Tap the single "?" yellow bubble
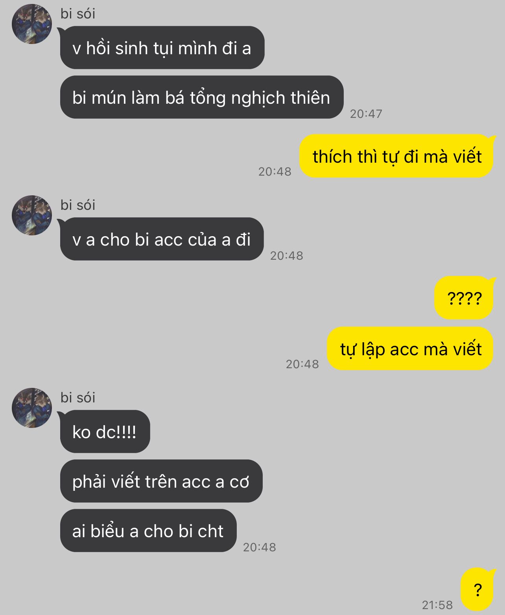 (477, 589)
